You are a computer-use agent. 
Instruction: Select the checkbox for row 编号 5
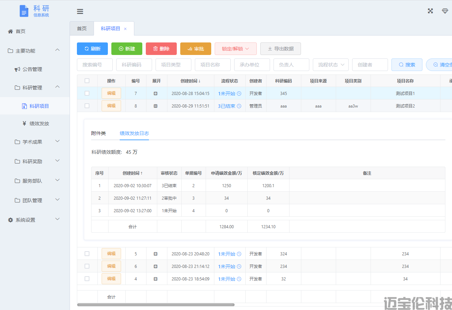click(87, 254)
